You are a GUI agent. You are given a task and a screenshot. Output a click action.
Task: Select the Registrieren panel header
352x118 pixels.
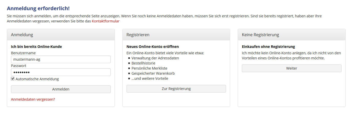click(176, 35)
